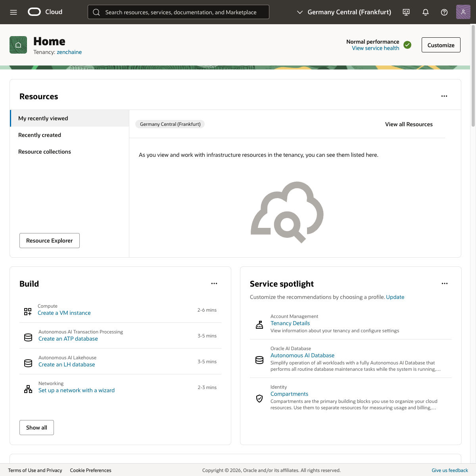This screenshot has width=476, height=476.
Task: Open the Resources card ellipsis menu
Action: tap(444, 96)
